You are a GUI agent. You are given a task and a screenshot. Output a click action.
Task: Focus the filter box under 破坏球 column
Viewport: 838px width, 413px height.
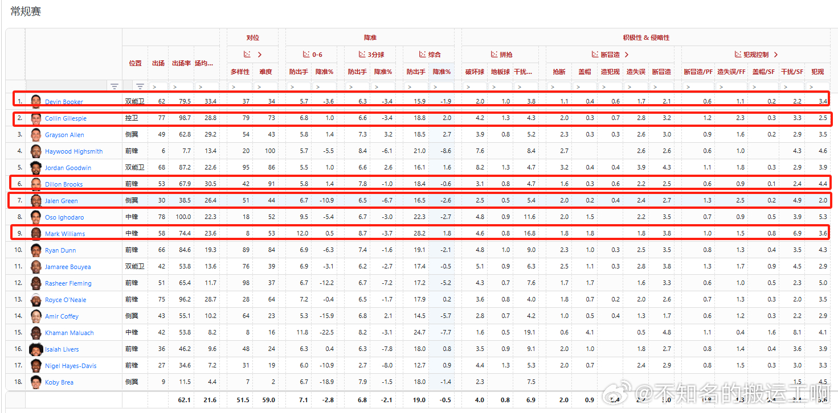475,86
